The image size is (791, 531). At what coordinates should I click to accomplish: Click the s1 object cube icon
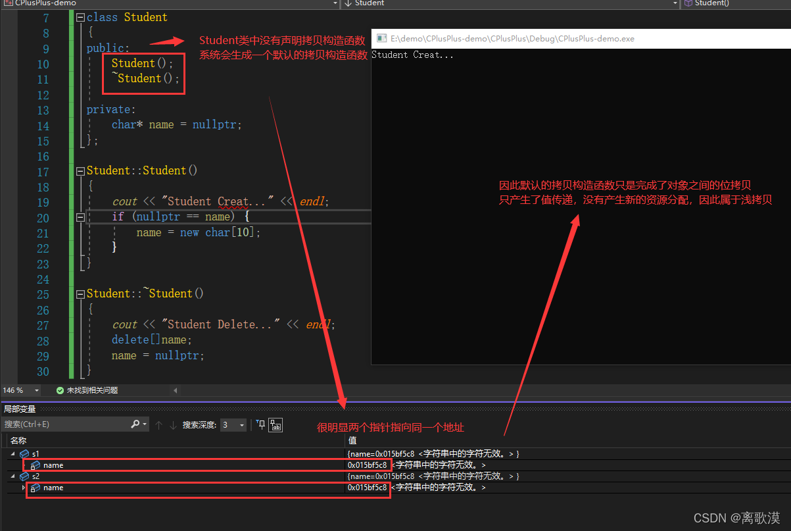coord(24,454)
